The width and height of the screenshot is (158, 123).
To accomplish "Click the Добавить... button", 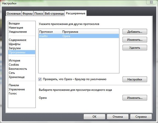I will point(135,32).
